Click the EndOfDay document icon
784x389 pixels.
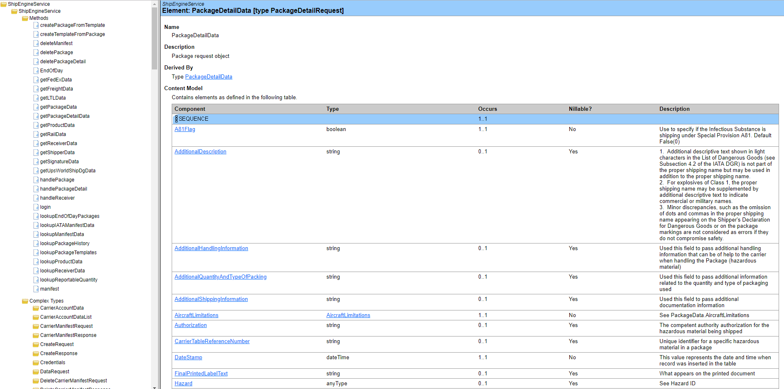36,71
